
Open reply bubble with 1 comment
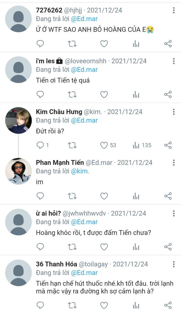(43, 145)
